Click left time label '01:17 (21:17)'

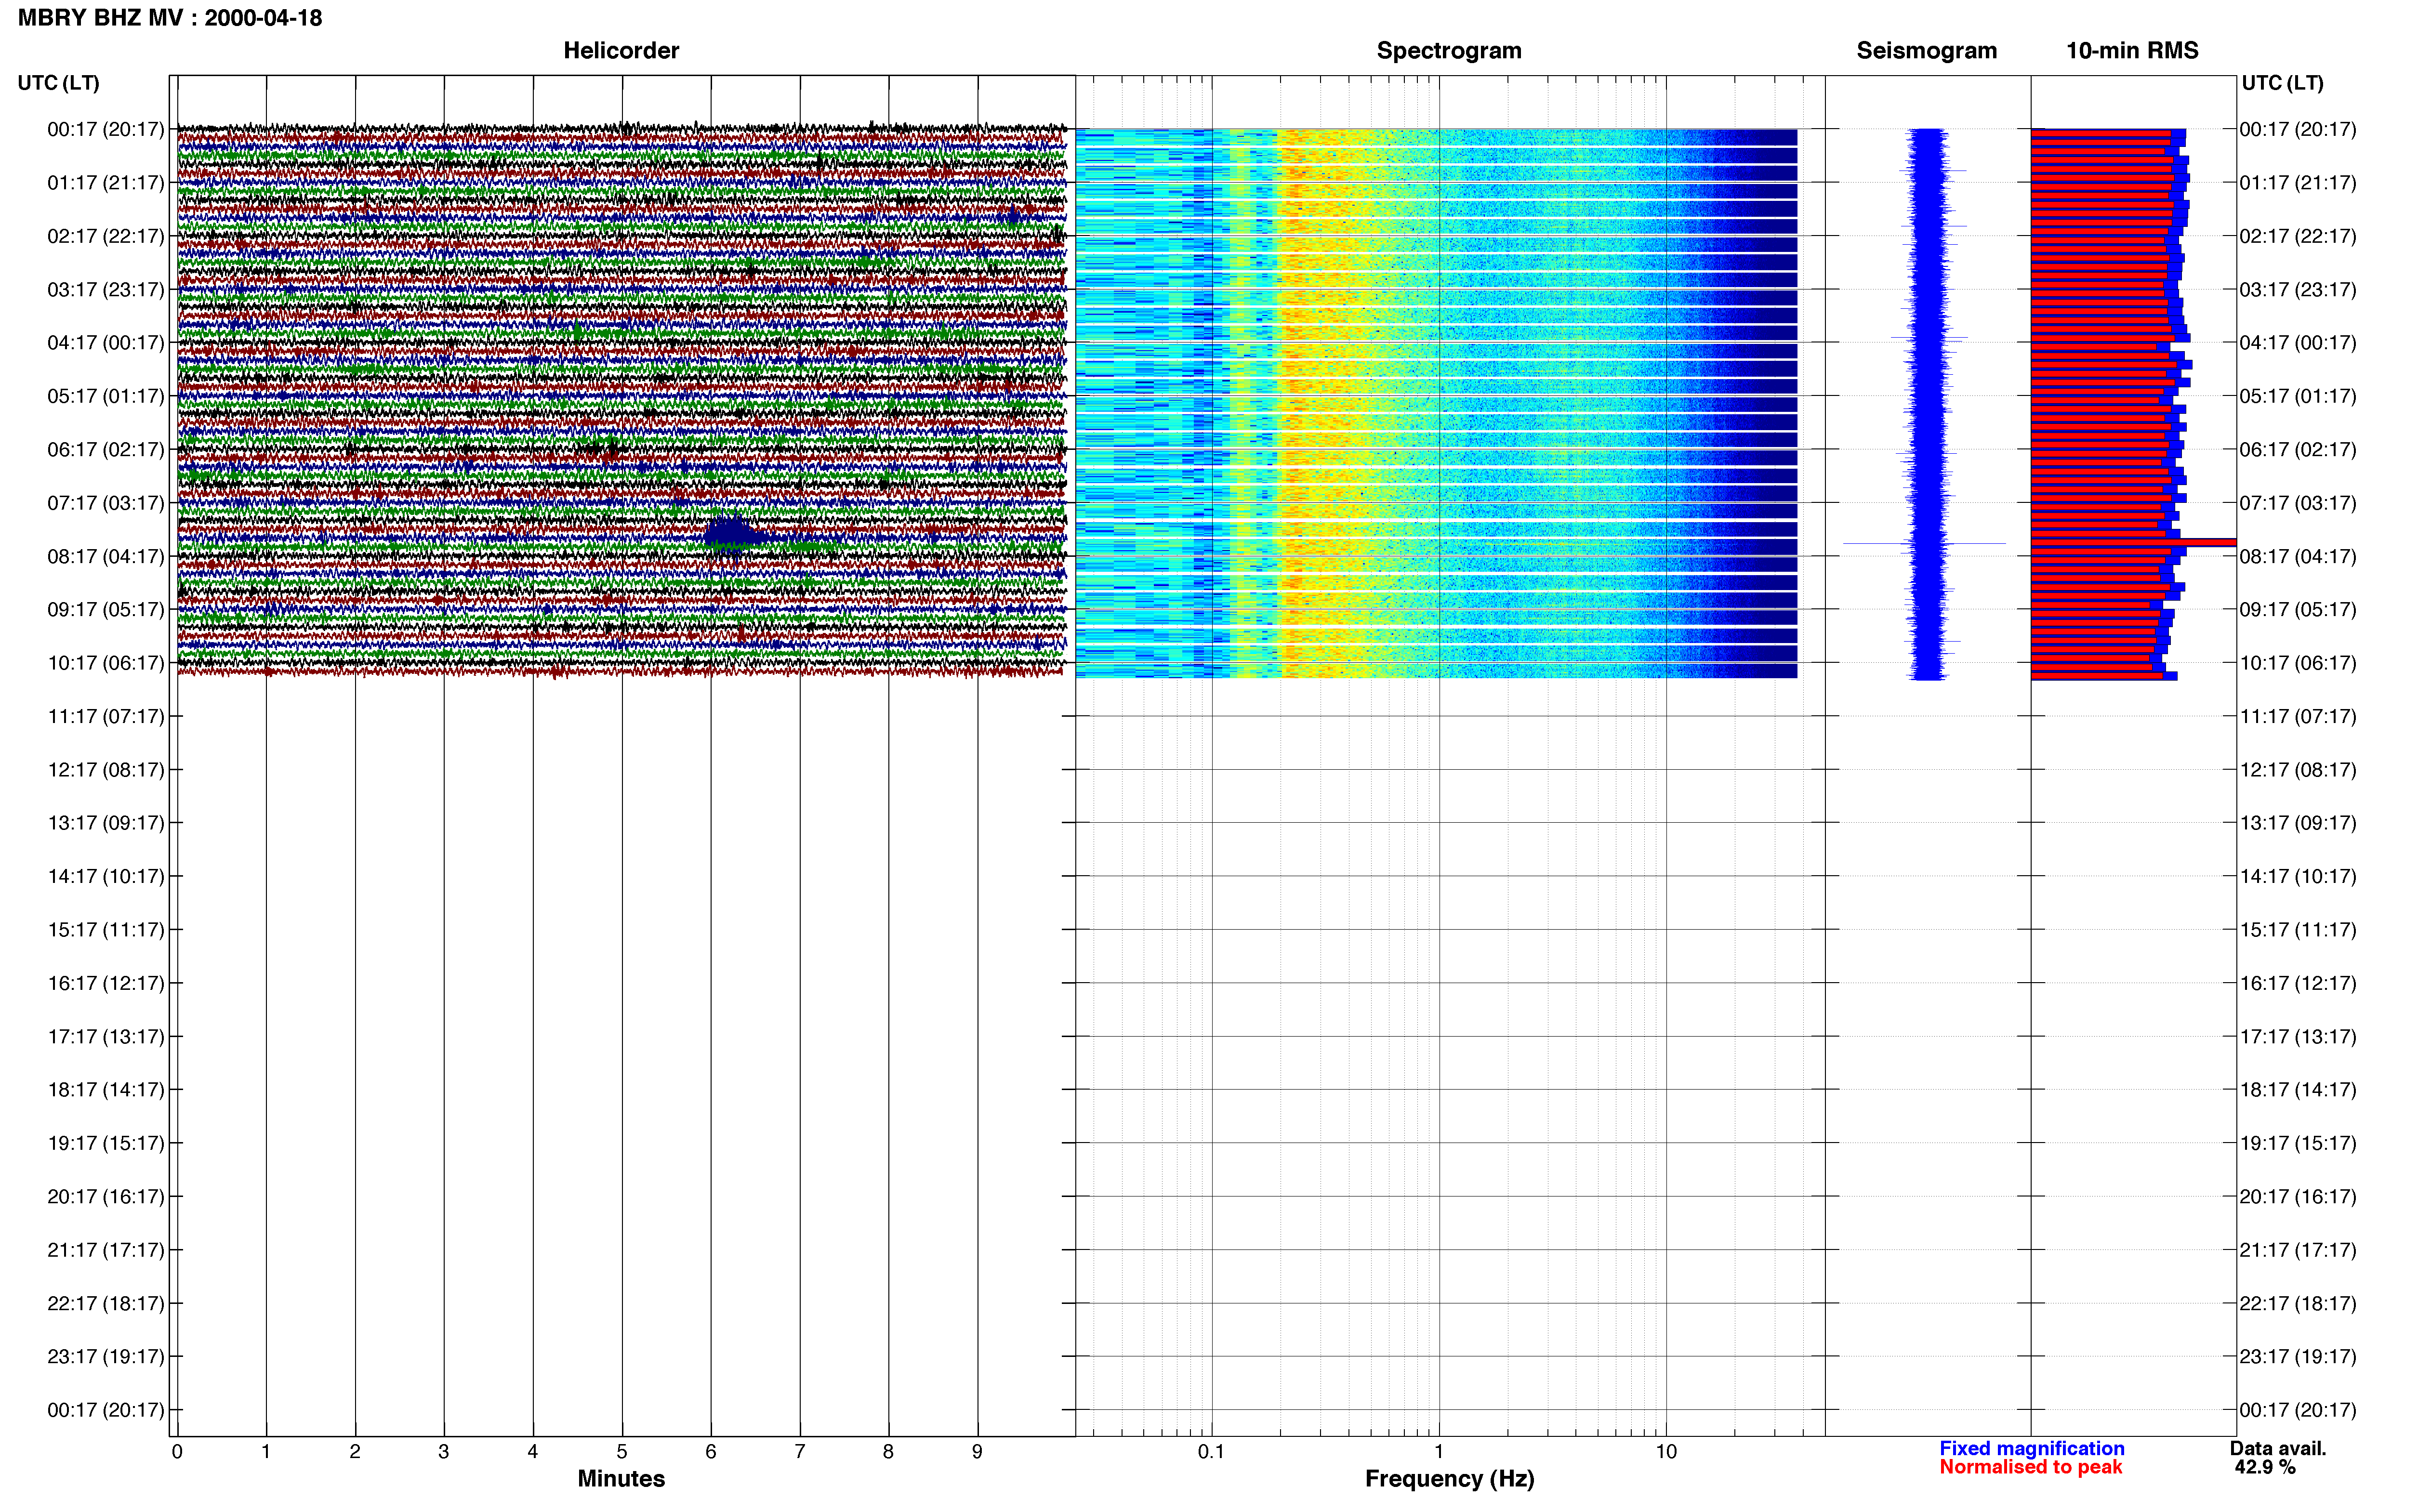pyautogui.click(x=105, y=183)
